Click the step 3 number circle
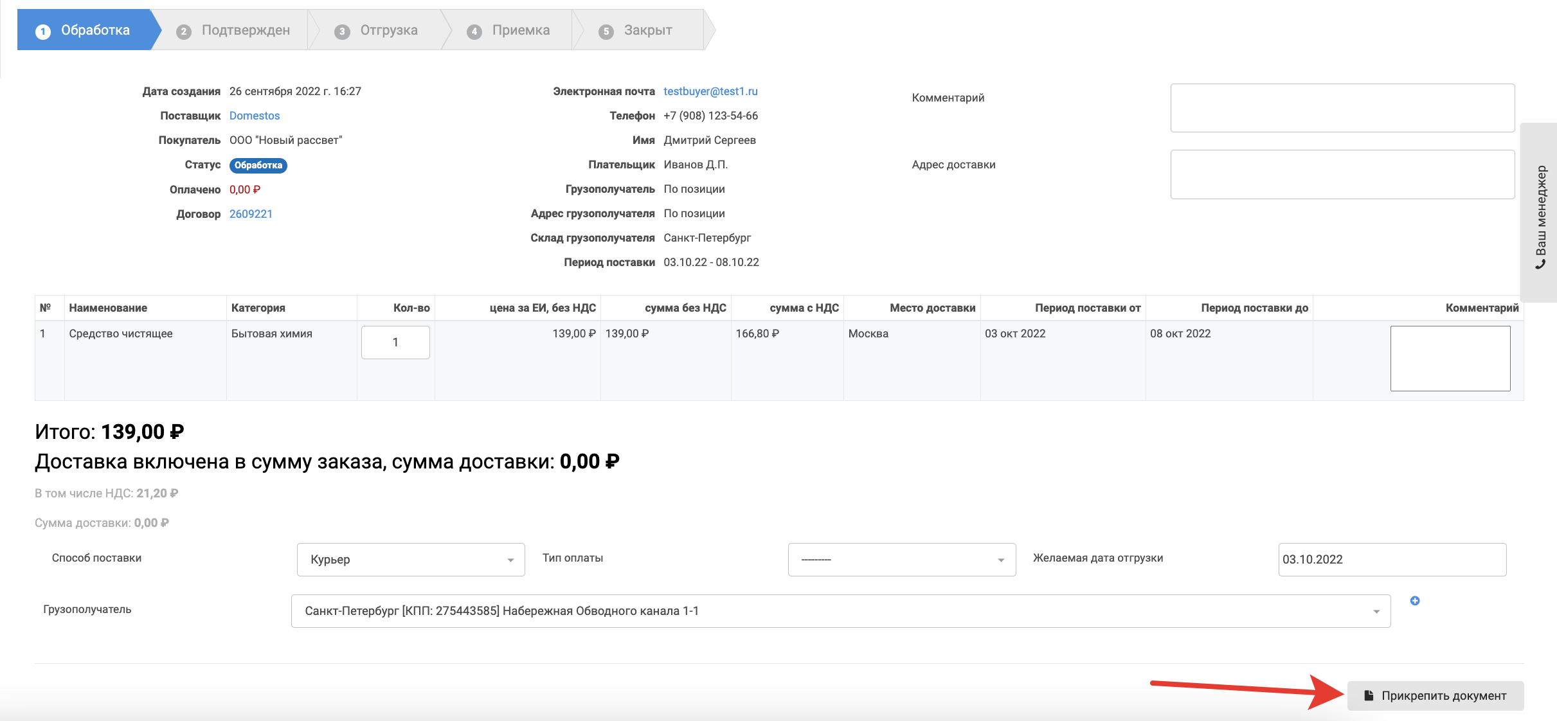 point(342,31)
